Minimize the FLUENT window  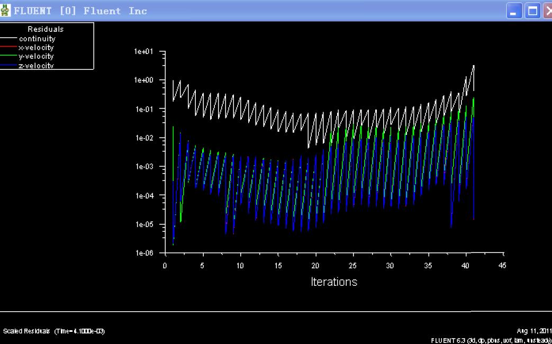(514, 11)
